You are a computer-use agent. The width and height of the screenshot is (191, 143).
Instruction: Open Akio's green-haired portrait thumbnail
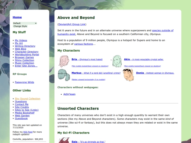point(117,61)
